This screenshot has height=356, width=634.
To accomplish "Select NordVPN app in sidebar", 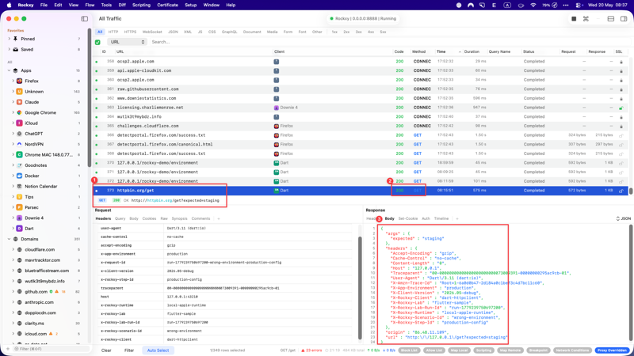I will click(34, 144).
